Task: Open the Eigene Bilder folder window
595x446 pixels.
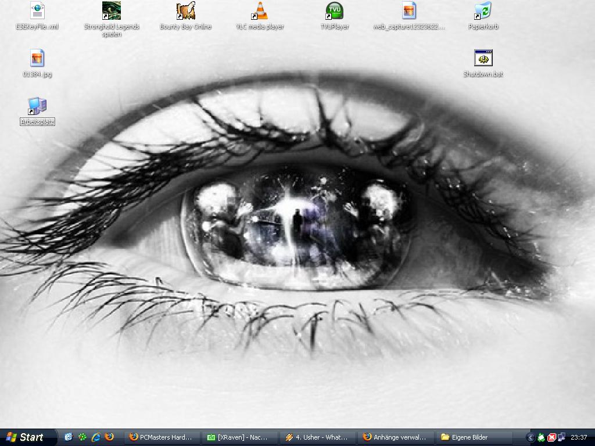Action: (472, 437)
